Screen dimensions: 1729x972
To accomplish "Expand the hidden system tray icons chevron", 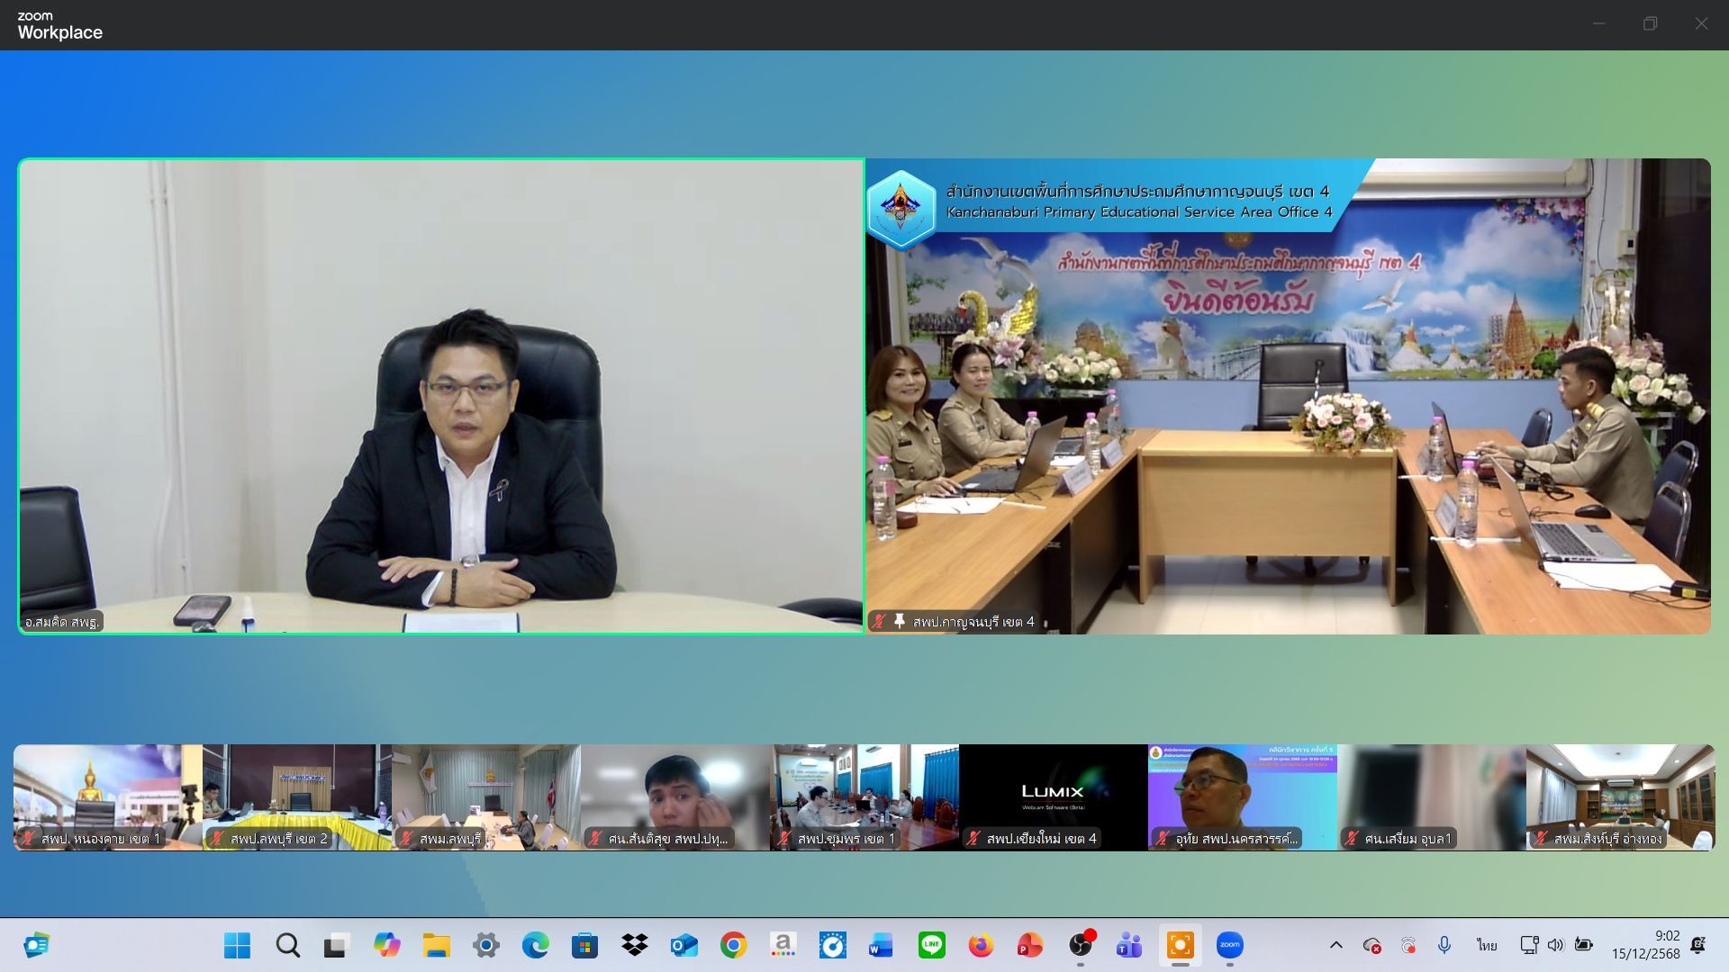I will (x=1336, y=945).
